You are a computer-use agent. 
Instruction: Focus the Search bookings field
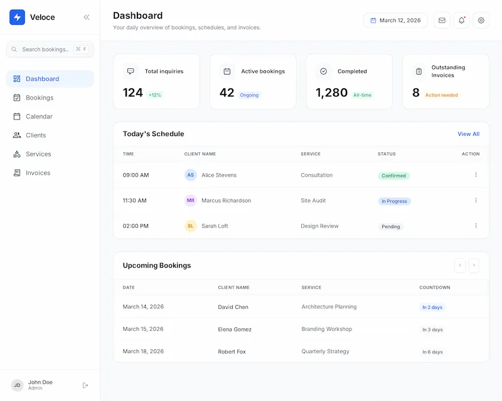50,49
